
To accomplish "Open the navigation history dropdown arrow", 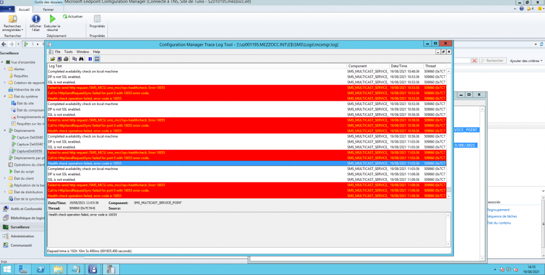I will [18, 45].
